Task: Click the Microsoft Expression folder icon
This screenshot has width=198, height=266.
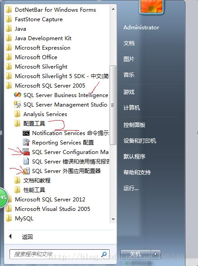Action: coord(9,48)
